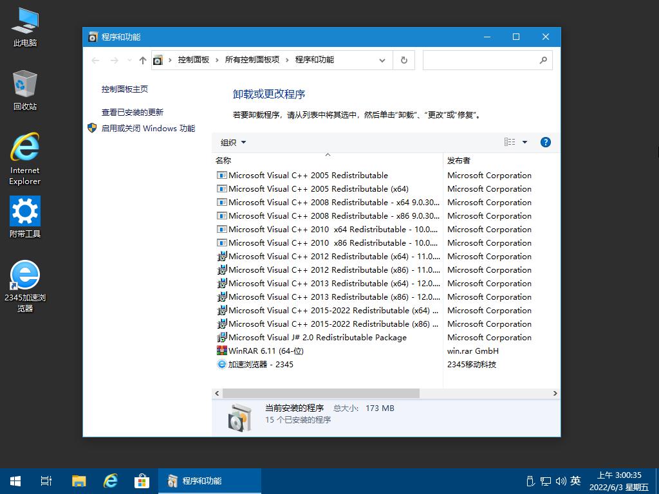Select Internet Explorer desktop shortcut
The width and height of the screenshot is (659, 494).
tap(25, 159)
